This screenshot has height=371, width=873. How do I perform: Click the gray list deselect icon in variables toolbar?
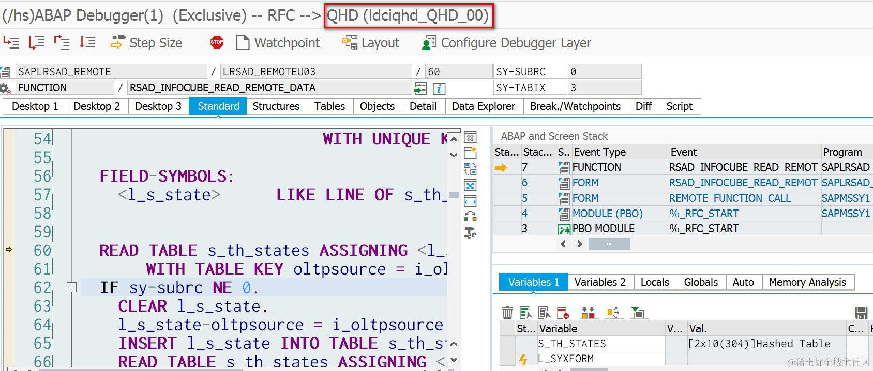(x=544, y=312)
